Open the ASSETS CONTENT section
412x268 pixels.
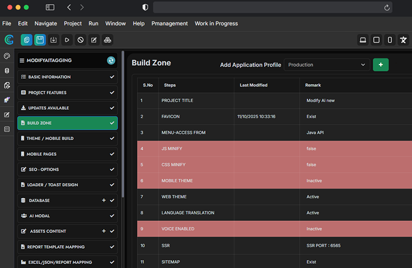(x=68, y=231)
